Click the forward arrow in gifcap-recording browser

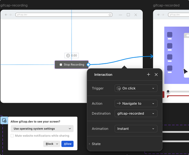(x=10, y=15)
